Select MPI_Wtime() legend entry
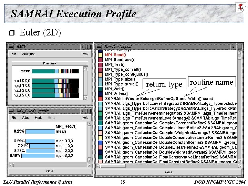Screen dimensions: 248x186 [x=116, y=94]
